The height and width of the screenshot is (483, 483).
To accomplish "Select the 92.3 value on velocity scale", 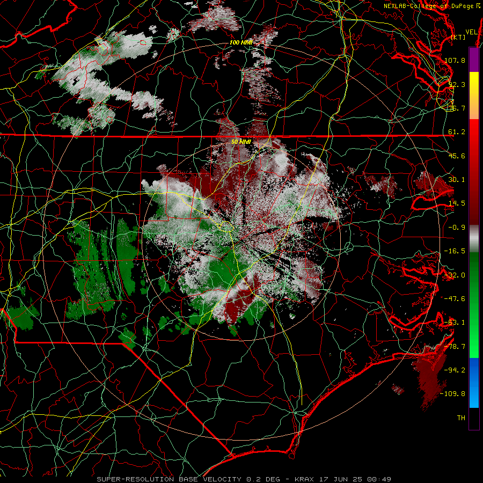I will 457,84.
